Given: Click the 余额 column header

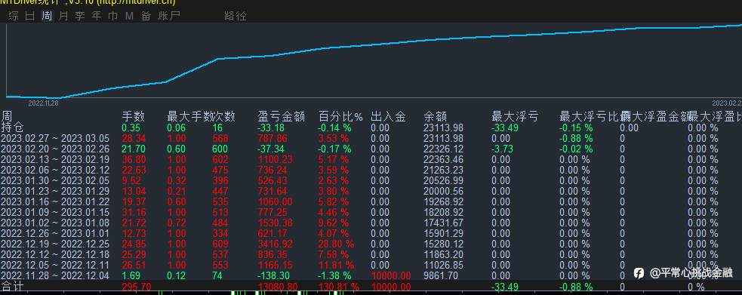Looking at the screenshot, I should pos(436,116).
